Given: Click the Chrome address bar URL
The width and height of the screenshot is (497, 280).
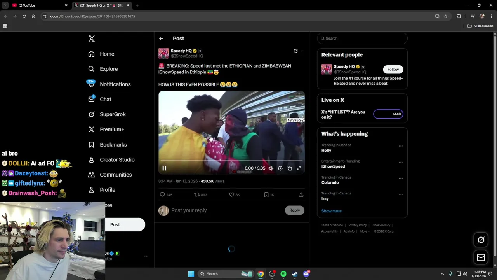Looking at the screenshot, I should [92, 16].
